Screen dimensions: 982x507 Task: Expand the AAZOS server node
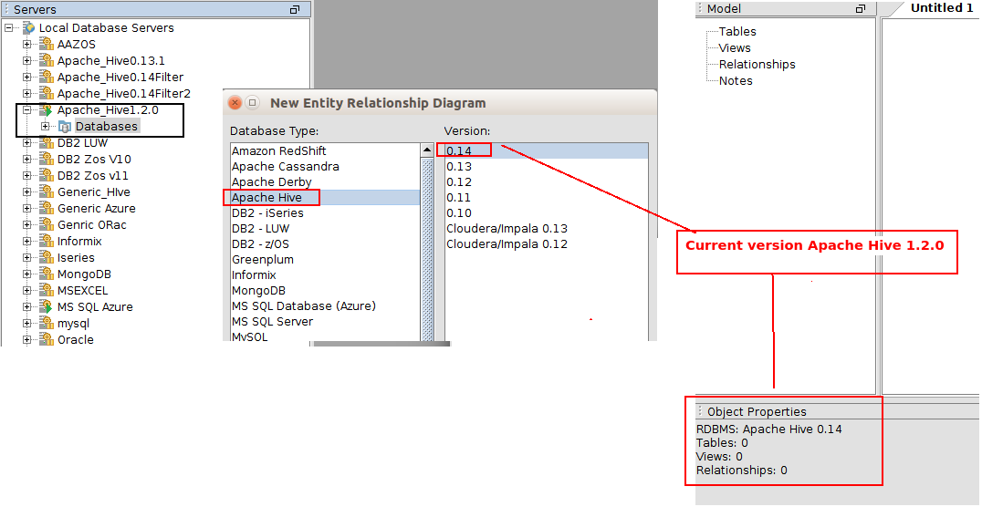27,44
